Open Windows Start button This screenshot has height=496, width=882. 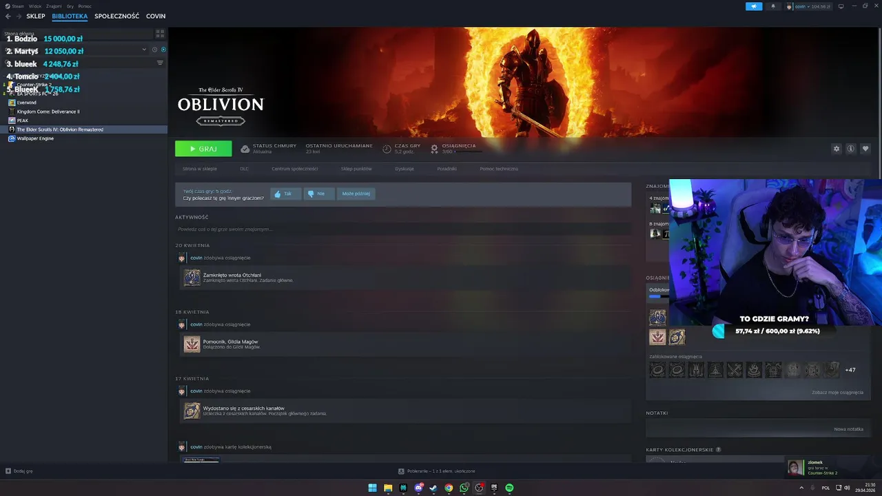(x=372, y=488)
